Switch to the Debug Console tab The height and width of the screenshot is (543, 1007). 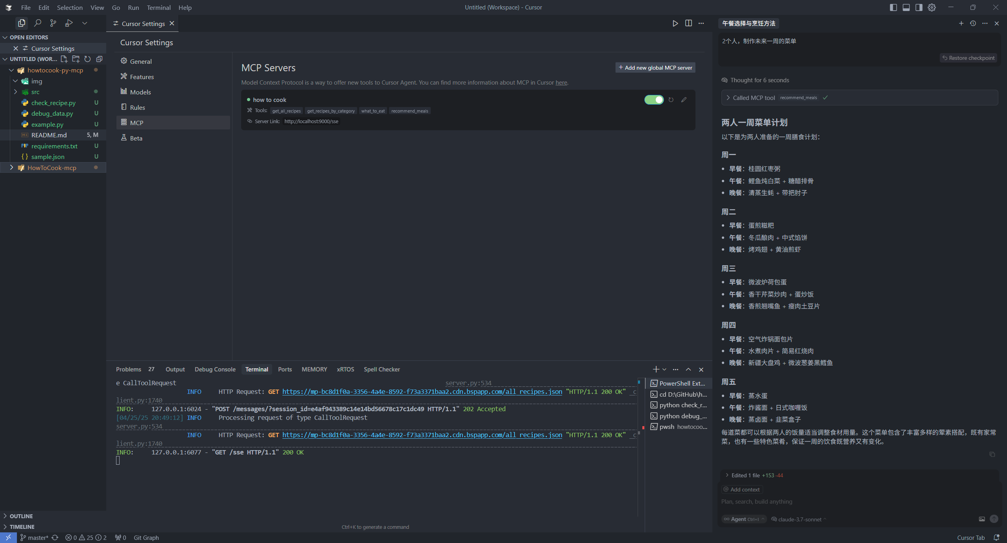tap(215, 369)
